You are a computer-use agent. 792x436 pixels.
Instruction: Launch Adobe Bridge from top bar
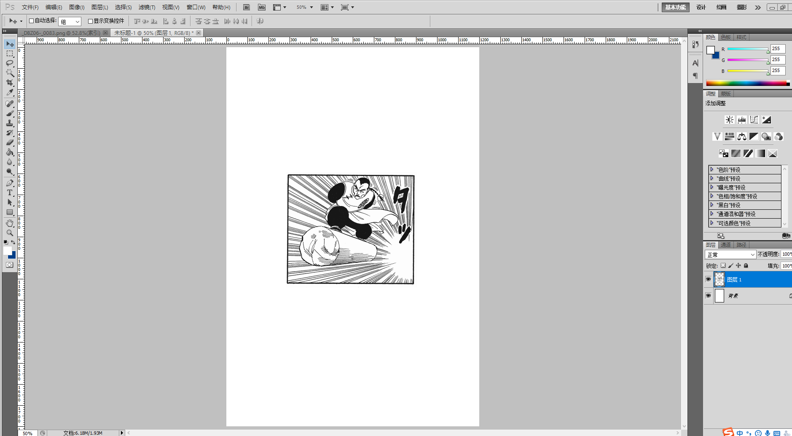247,7
